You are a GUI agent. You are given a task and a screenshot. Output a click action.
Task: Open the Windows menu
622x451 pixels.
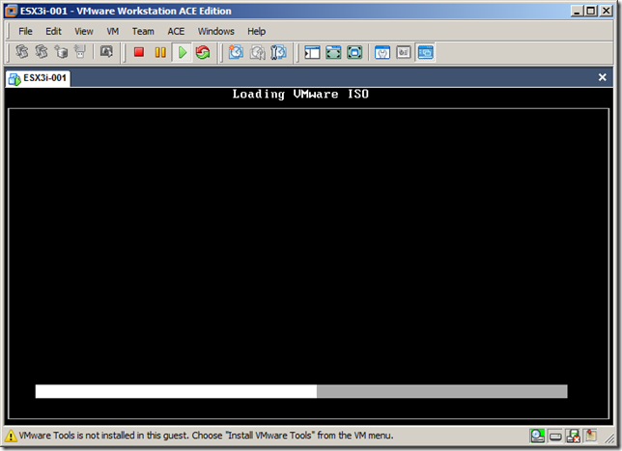click(x=216, y=31)
